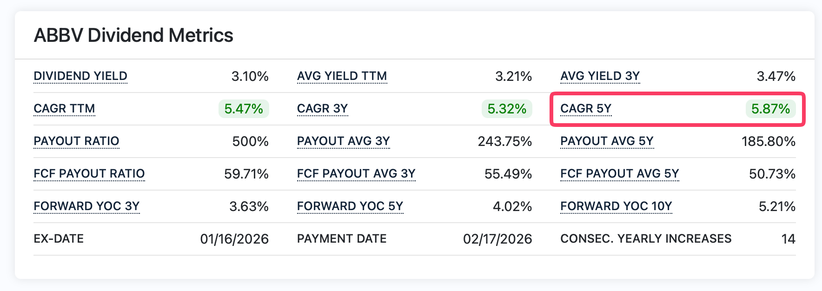The image size is (822, 291).
Task: Click the green 5.47% CAGR TTM value
Action: point(243,109)
